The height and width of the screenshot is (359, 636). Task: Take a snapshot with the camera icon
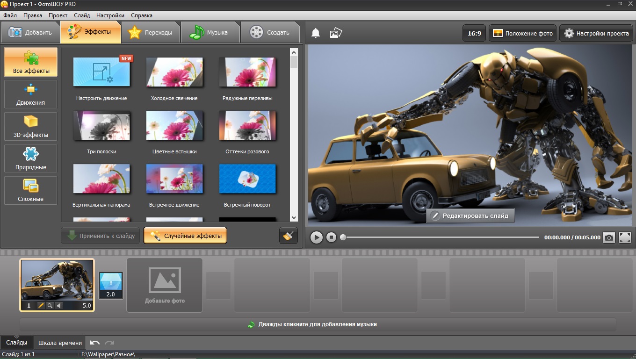pos(609,237)
